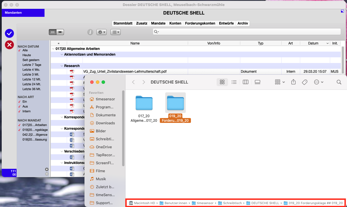The width and height of the screenshot is (347, 207).
Task: Click the dossier search field
Action: [247, 32]
